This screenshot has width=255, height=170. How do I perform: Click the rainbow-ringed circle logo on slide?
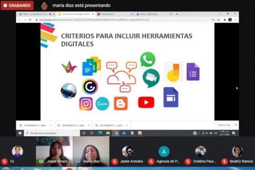(x=90, y=87)
